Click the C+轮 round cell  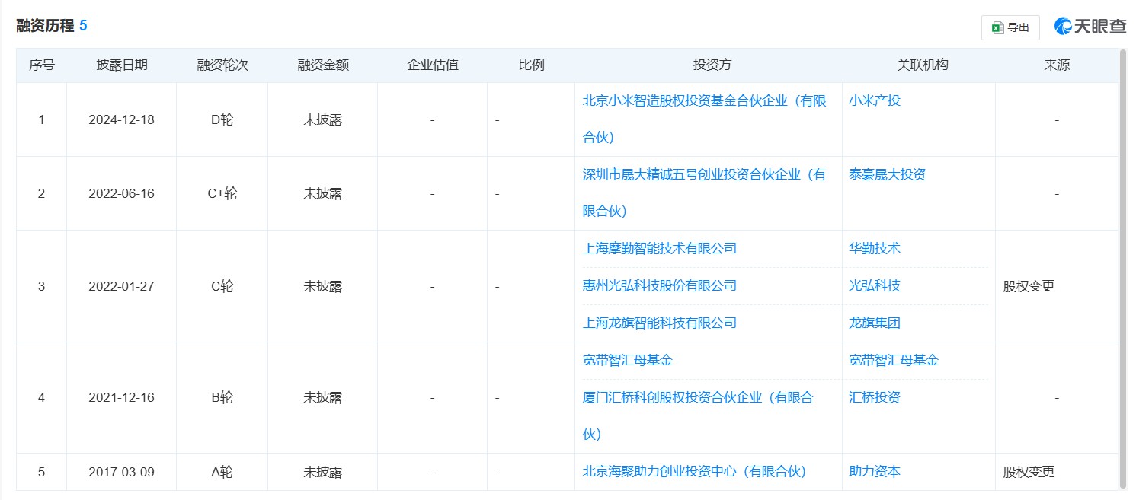pyautogui.click(x=222, y=193)
